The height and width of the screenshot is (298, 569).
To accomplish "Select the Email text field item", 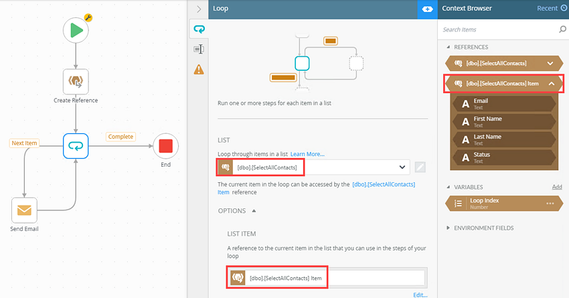I will (x=504, y=104).
